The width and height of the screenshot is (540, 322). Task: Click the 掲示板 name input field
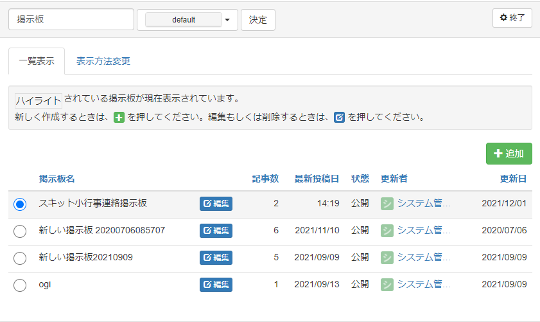coord(71,20)
